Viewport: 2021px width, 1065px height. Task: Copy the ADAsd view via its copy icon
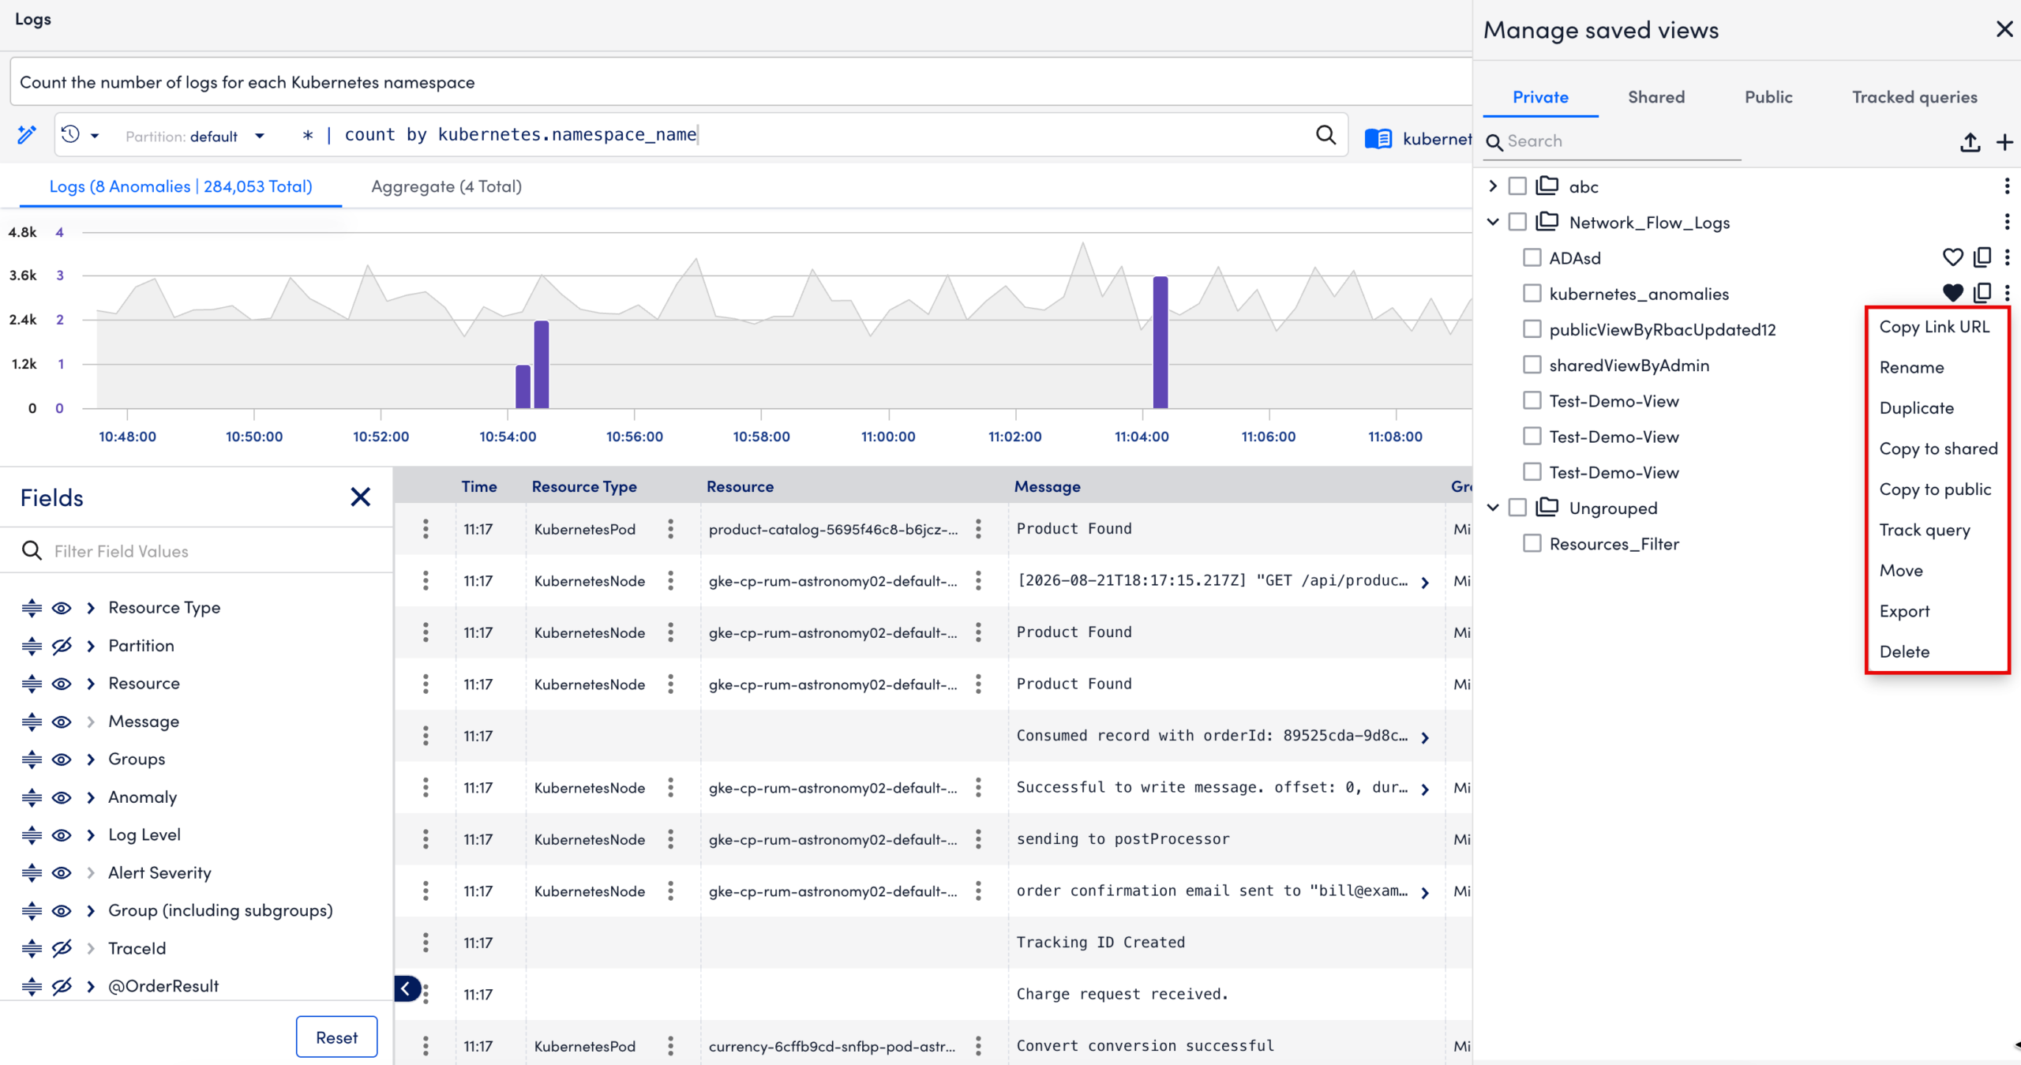click(1982, 257)
